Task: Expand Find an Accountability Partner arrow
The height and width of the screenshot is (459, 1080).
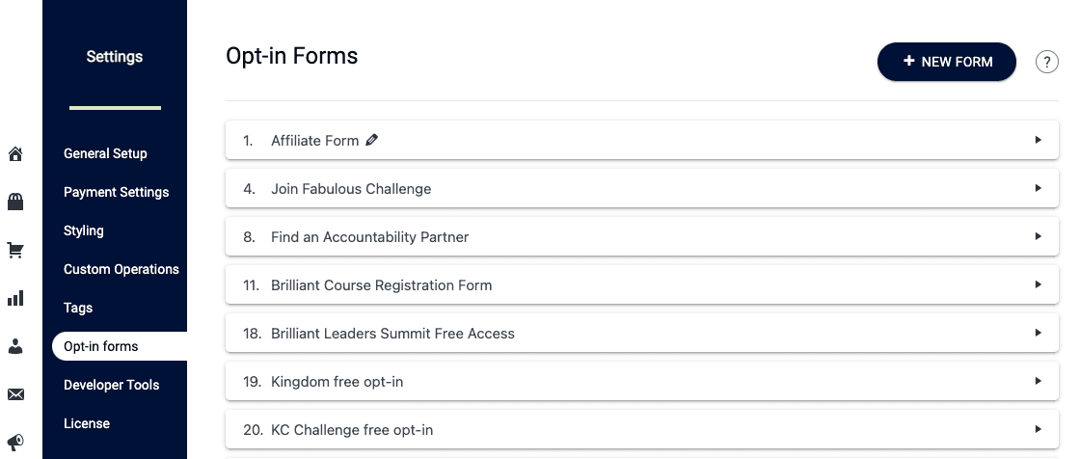Action: (1038, 236)
